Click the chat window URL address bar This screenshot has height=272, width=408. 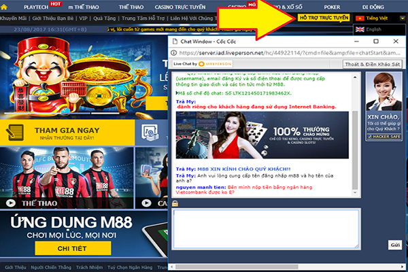(290, 53)
